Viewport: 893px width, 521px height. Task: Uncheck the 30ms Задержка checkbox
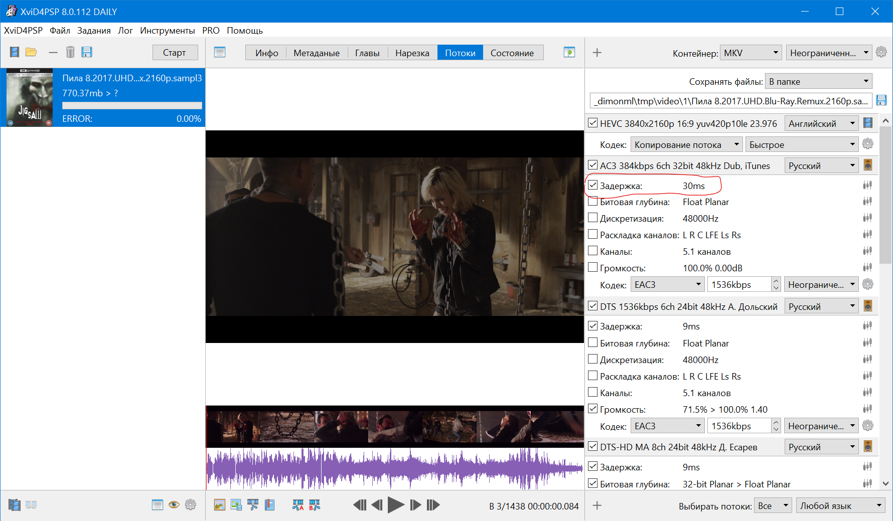pos(593,185)
